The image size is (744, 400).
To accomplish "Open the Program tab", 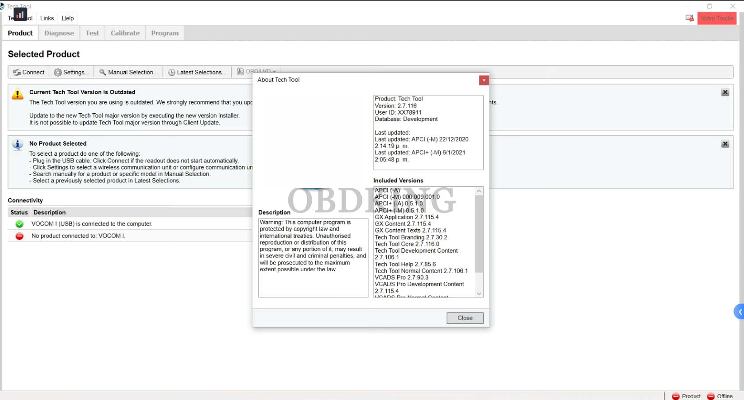I will [165, 33].
